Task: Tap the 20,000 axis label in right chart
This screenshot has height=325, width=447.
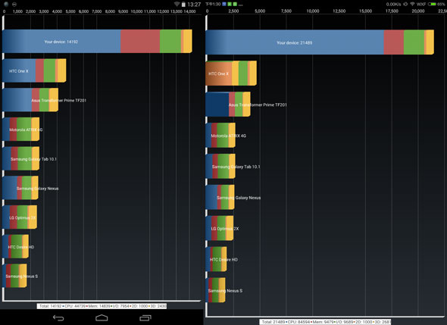Action: [418, 11]
